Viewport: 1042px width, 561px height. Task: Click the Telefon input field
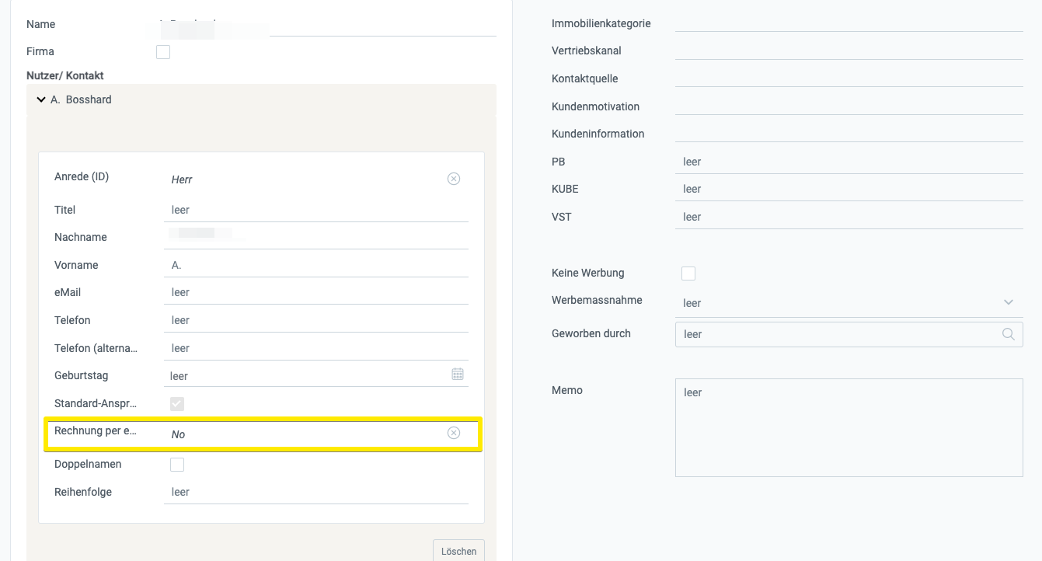tap(316, 320)
